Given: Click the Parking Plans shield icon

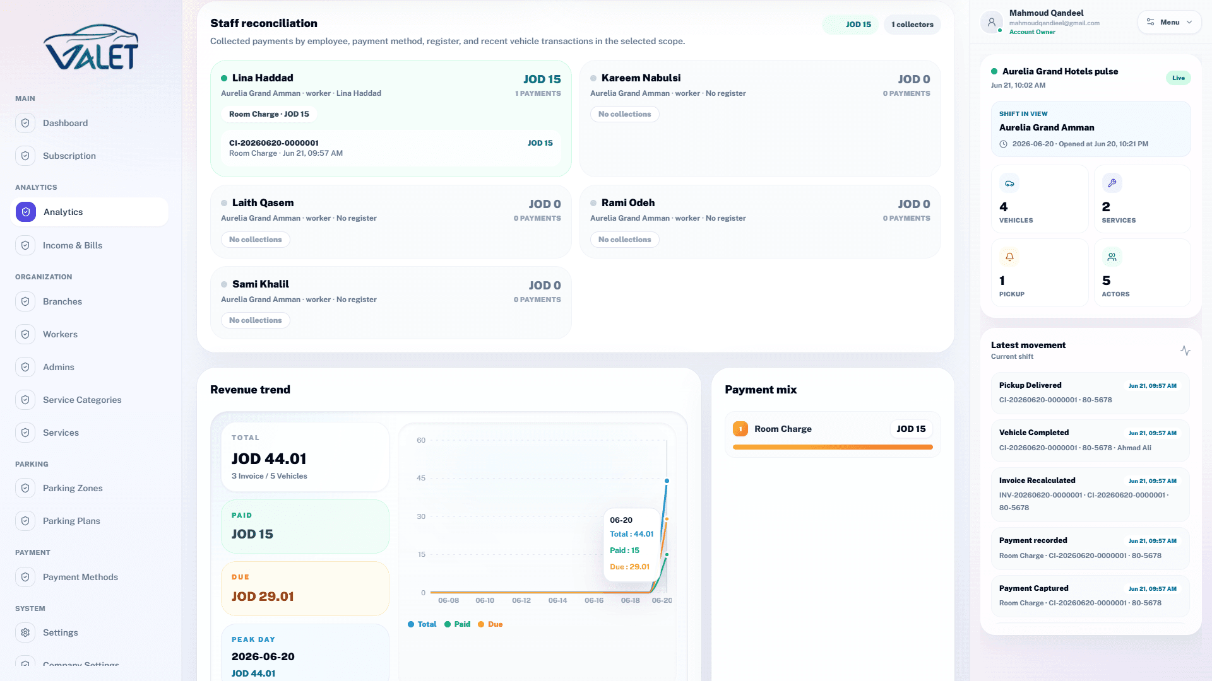Looking at the screenshot, I should 25,521.
